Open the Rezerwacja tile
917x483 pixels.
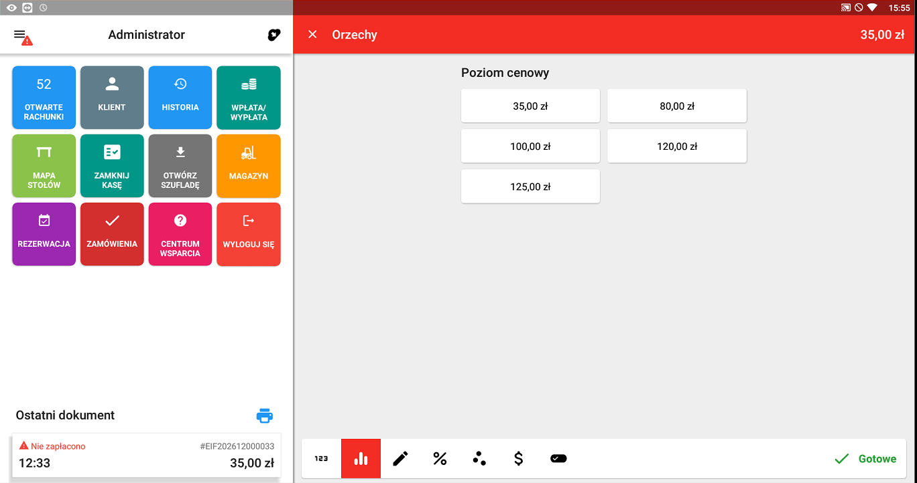tap(44, 234)
